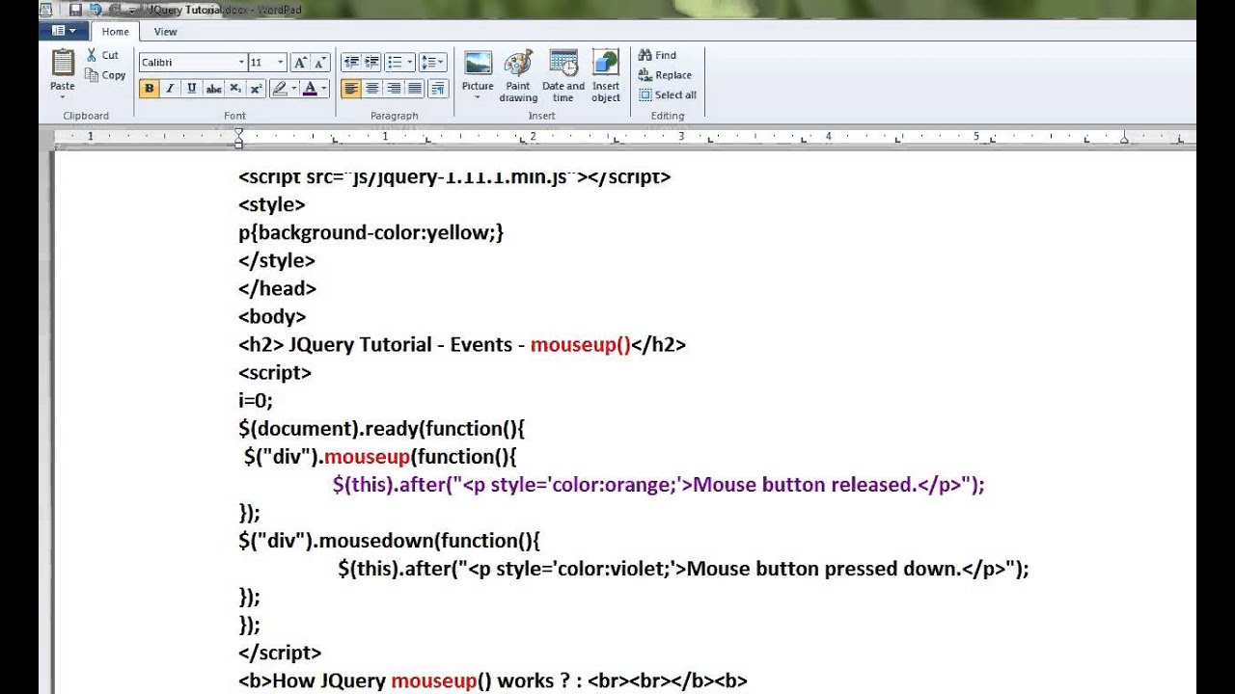Expand the bullet list style arrow
Screen dimensions: 1235x694
(x=409, y=63)
